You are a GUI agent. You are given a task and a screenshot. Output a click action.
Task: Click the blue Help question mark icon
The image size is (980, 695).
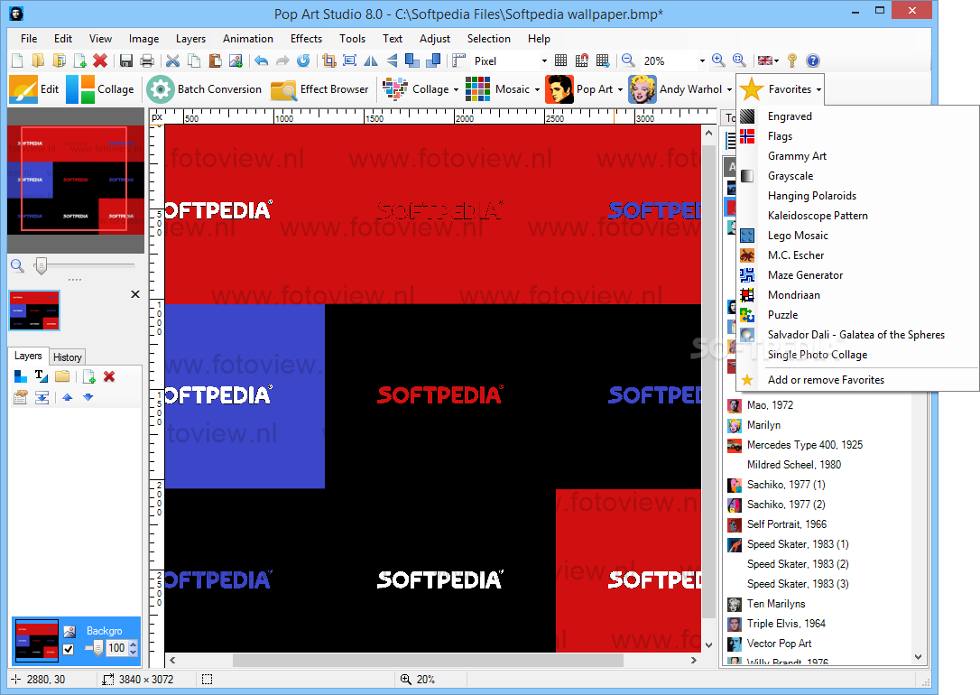[812, 60]
